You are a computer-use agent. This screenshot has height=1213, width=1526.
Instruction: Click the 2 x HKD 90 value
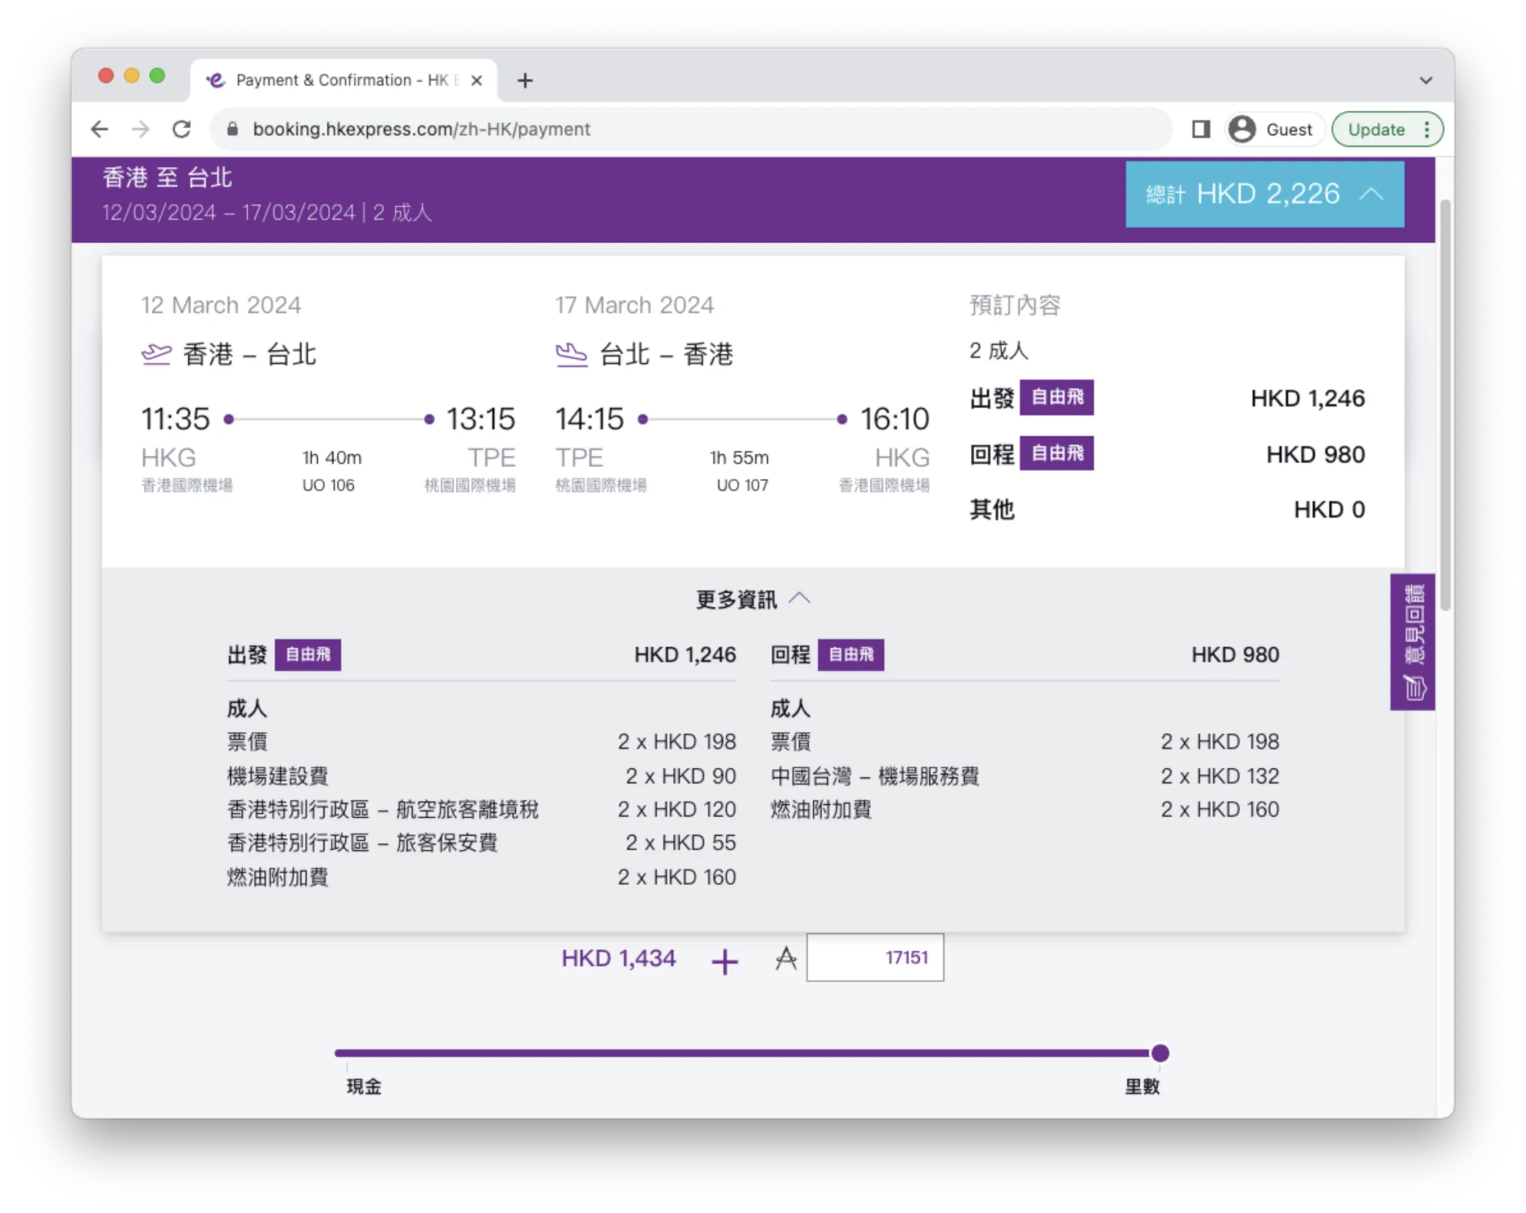(680, 776)
